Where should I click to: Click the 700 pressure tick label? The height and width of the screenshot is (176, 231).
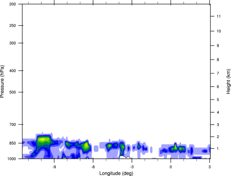coord(13,125)
